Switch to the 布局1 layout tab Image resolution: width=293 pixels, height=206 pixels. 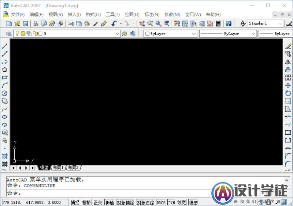[x=58, y=168]
